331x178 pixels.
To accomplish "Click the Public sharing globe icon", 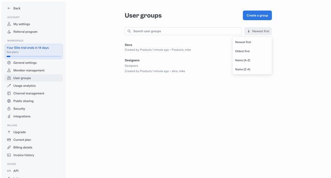I will pyautogui.click(x=9, y=101).
